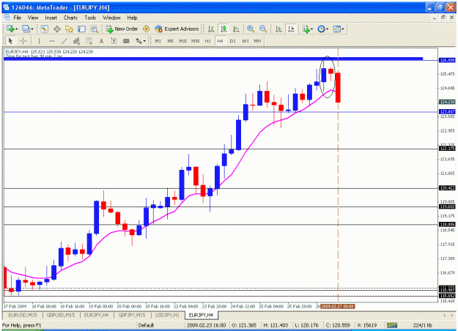Select the Equidistant Channel tool
The height and width of the screenshot is (331, 458).
pos(76,41)
